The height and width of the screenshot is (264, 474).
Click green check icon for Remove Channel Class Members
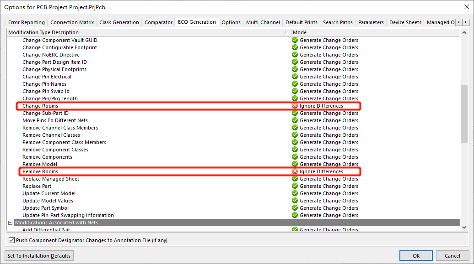click(295, 128)
